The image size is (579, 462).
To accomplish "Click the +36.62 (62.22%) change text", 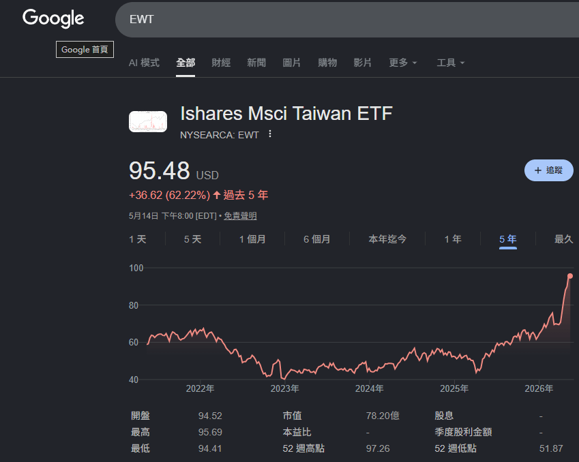I will [x=169, y=195].
